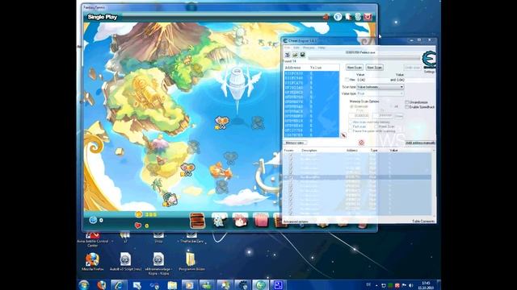Click the Description column header
517x290 pixels.
tap(309, 151)
